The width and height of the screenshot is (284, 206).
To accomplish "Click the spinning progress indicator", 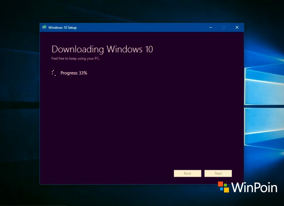I will [x=54, y=73].
